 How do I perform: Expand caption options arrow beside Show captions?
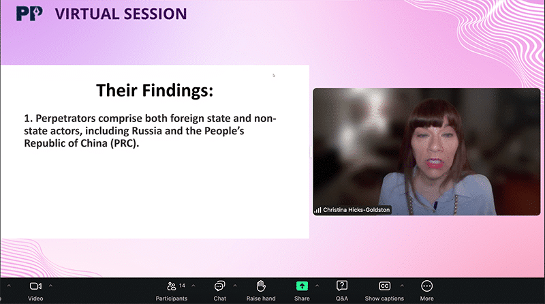pos(401,286)
